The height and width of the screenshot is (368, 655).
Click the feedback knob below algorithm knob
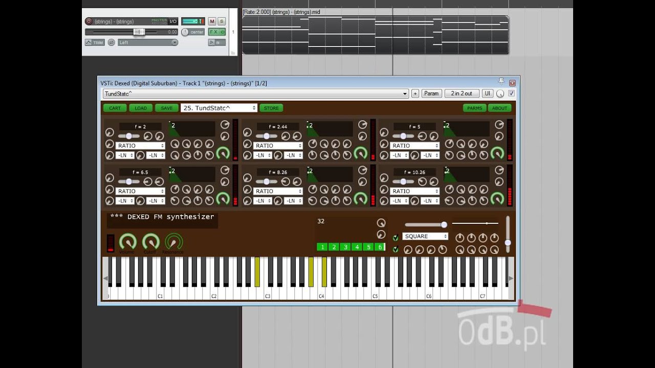(381, 235)
